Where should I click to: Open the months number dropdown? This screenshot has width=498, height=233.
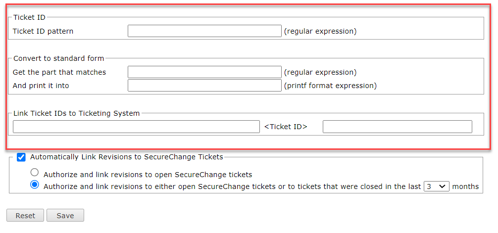436,186
